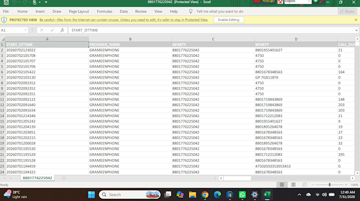360x201 pixels.
Task: Click horizontal scrollbar right arrow
Action: click(353, 178)
